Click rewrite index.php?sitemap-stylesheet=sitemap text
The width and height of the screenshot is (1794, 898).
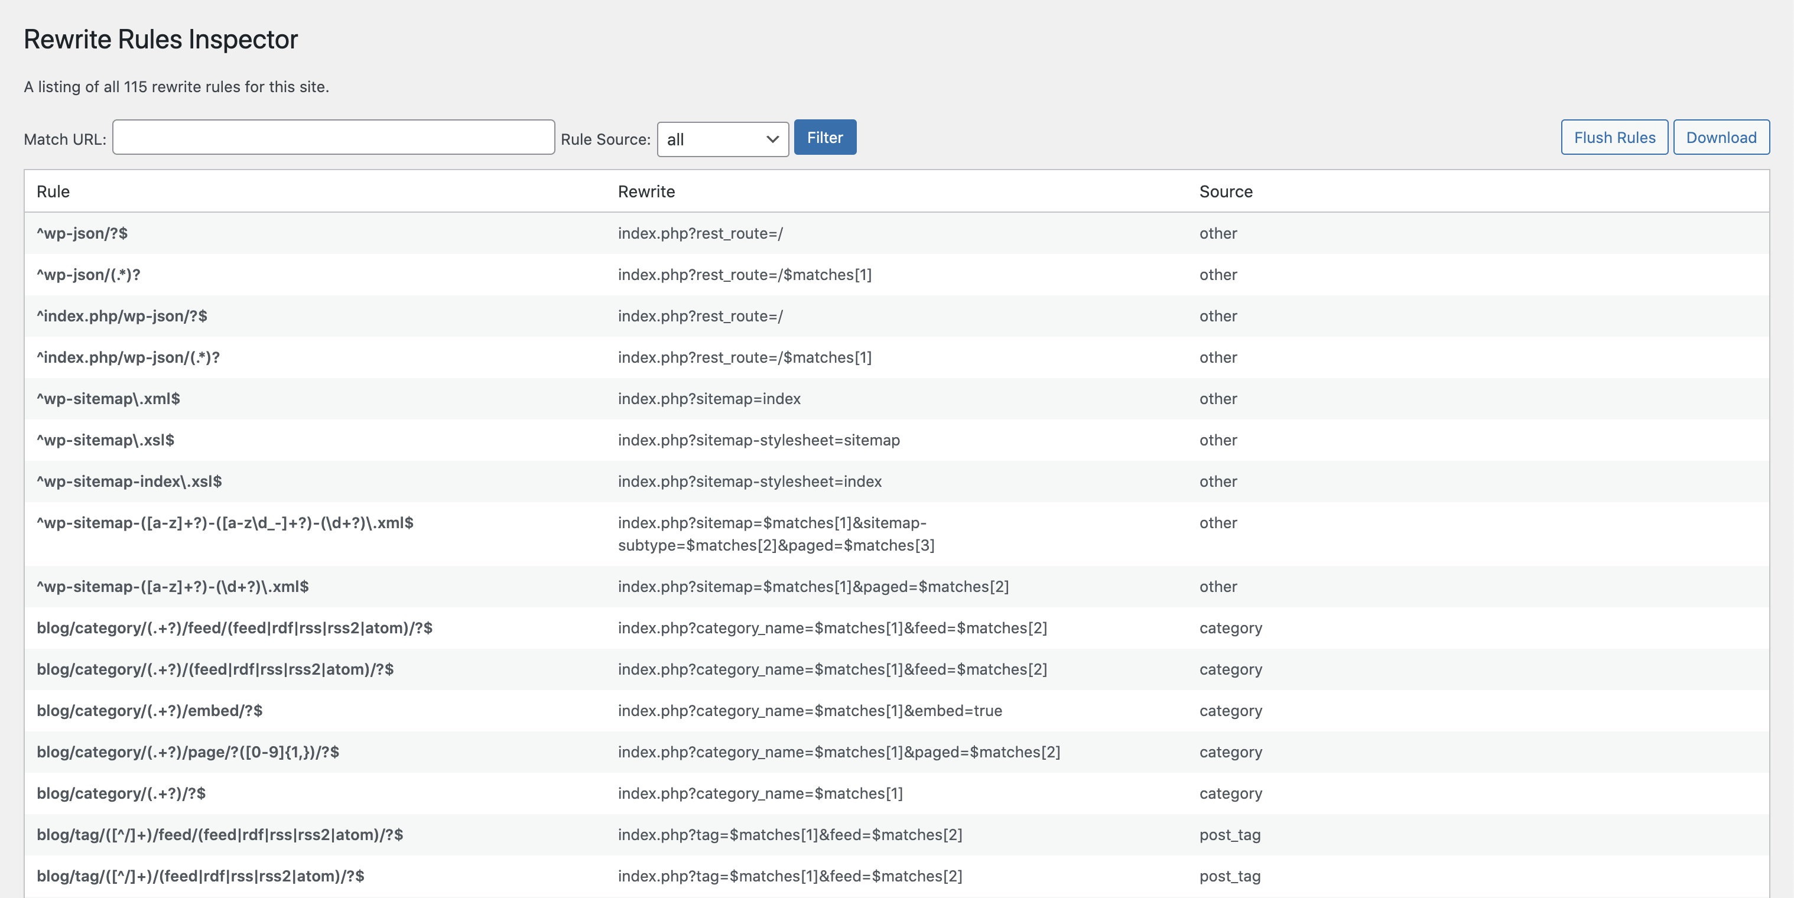click(x=758, y=440)
